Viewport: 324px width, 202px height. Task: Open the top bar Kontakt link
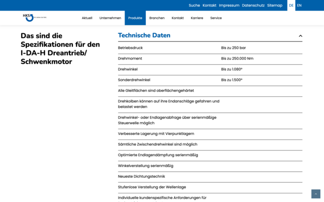click(209, 6)
